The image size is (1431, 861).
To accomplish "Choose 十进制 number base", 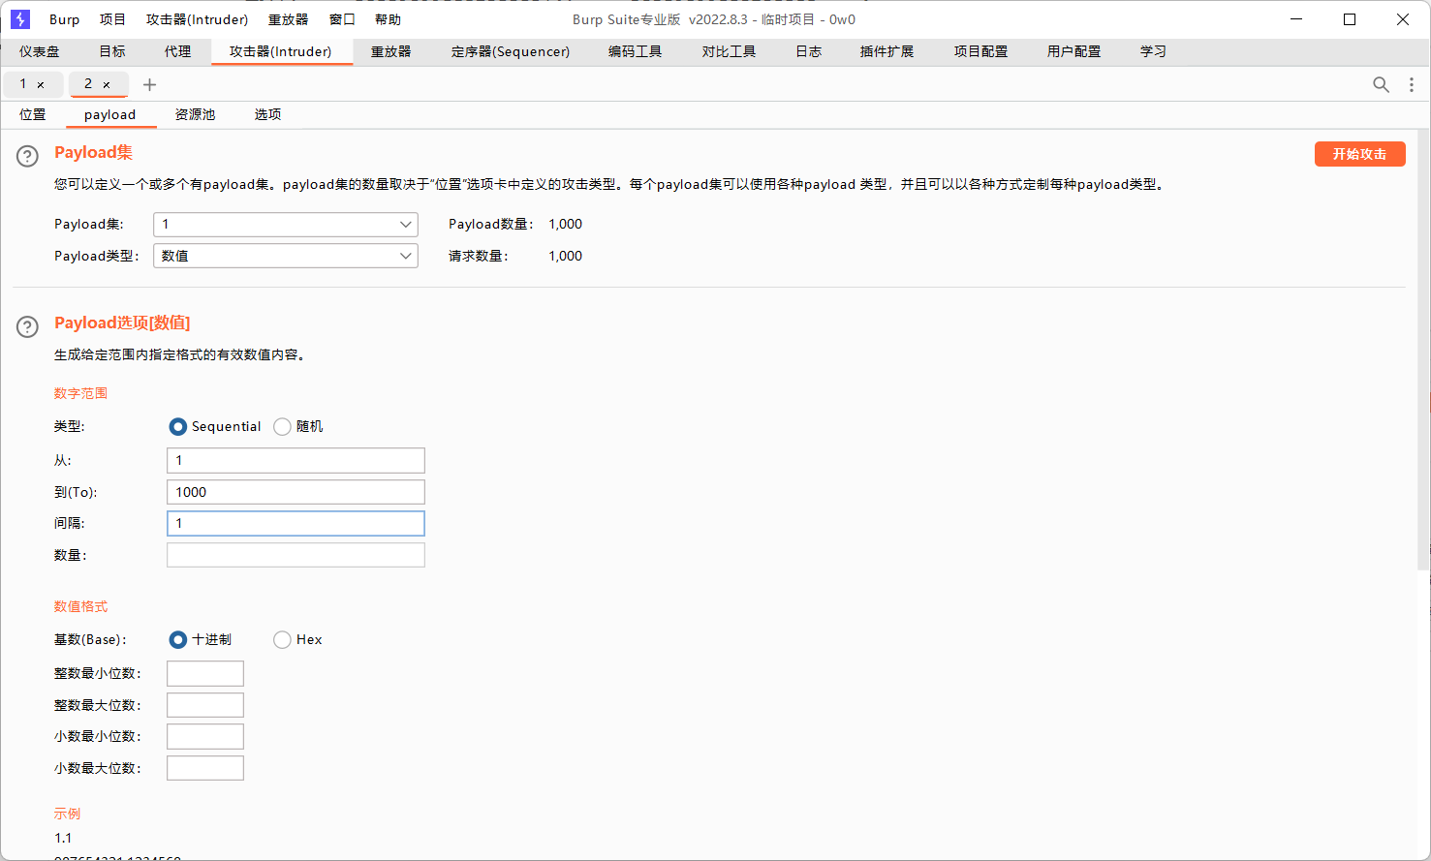I will click(x=177, y=639).
